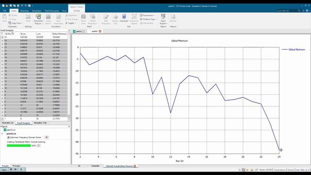Open the Simulation Project dropdown arrow
Screen dimensions: 311x175
(42, 24)
